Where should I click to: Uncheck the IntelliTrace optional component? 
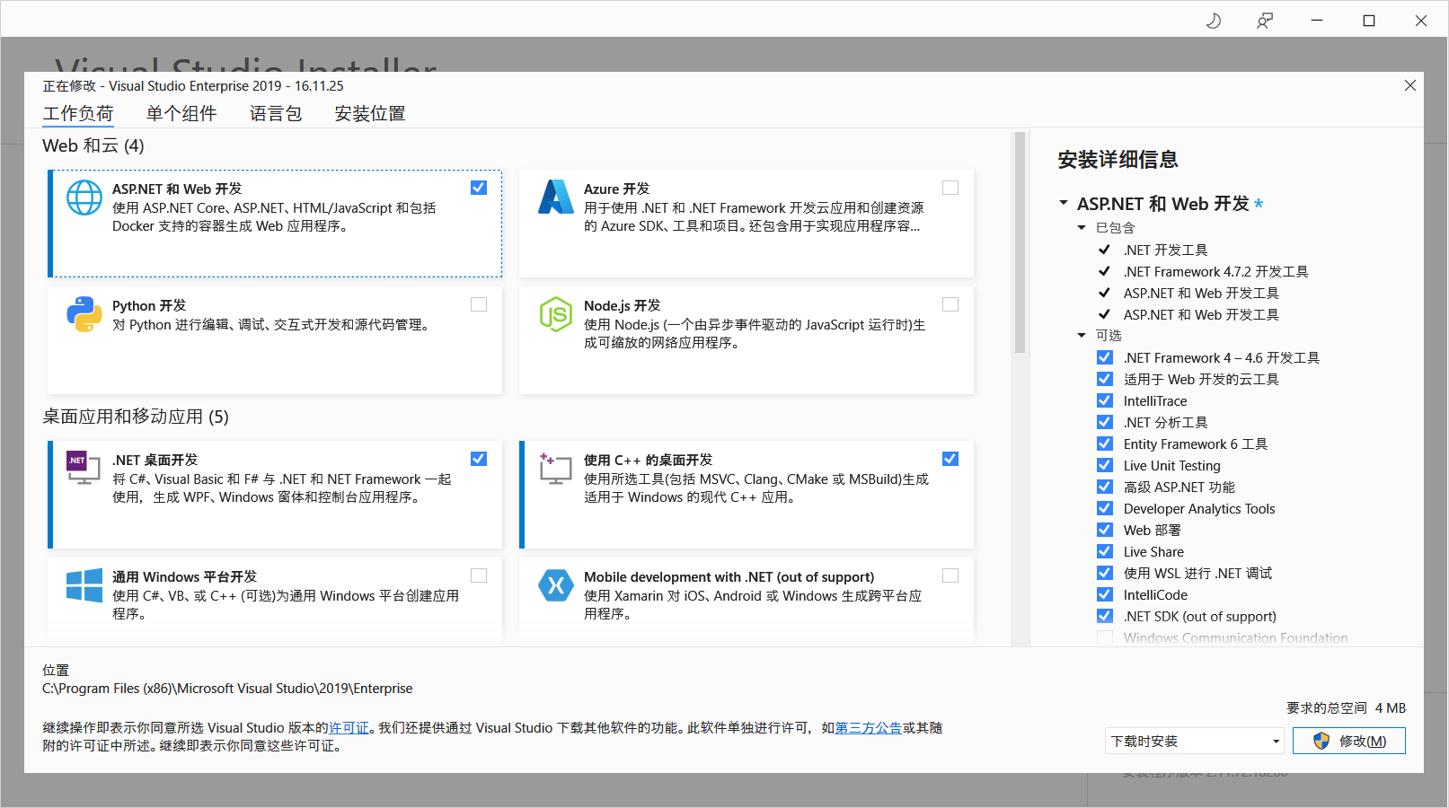tap(1105, 400)
